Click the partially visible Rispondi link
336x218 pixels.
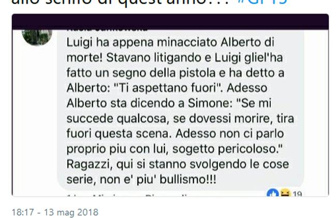[167, 195]
